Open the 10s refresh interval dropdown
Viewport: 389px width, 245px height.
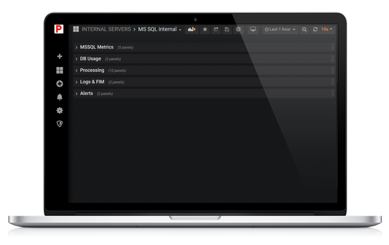point(327,29)
